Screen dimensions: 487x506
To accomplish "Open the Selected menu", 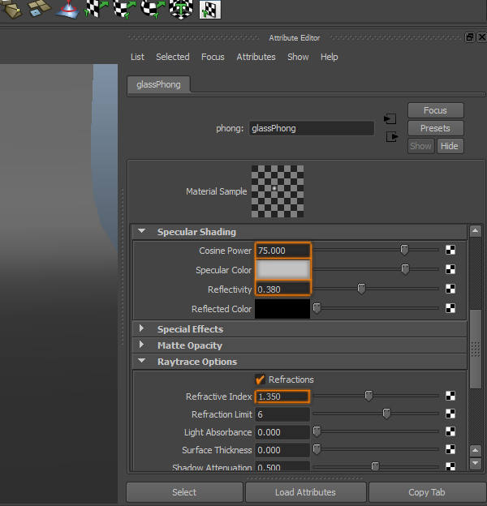I will click(x=173, y=57).
